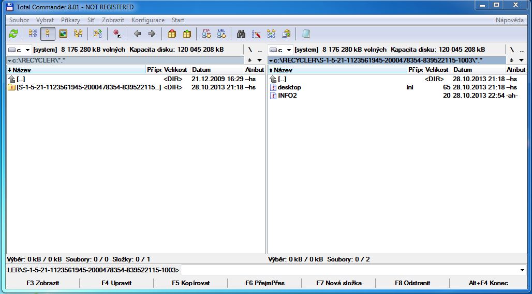532x294 pixels.
Task: Open the synchronize directories icon
Action: pyautogui.click(x=271, y=34)
